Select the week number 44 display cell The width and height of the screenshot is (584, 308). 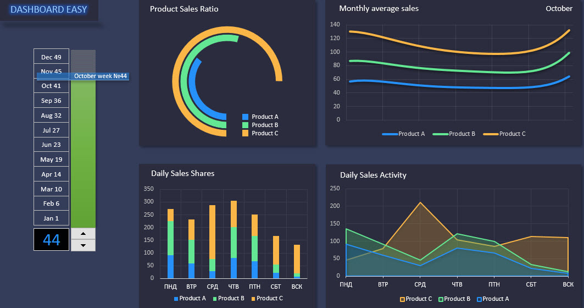point(52,240)
